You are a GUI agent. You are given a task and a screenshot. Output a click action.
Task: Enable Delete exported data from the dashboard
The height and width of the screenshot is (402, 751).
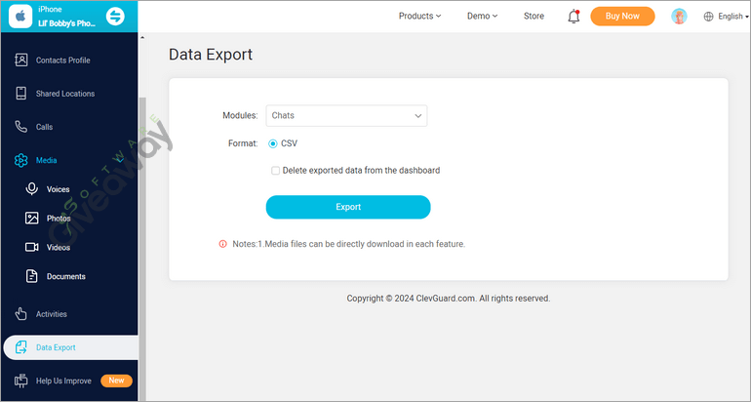276,171
